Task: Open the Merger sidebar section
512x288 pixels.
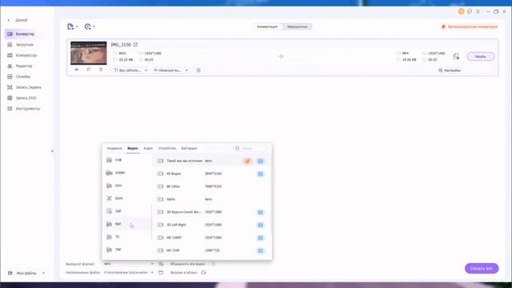Action: click(23, 77)
